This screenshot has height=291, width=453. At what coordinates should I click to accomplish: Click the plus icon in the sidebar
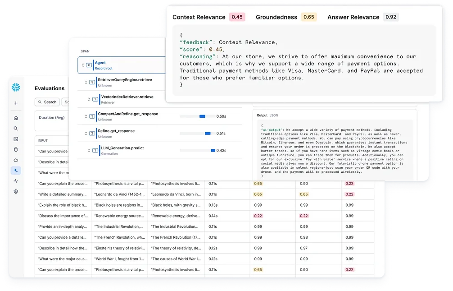coord(16,103)
